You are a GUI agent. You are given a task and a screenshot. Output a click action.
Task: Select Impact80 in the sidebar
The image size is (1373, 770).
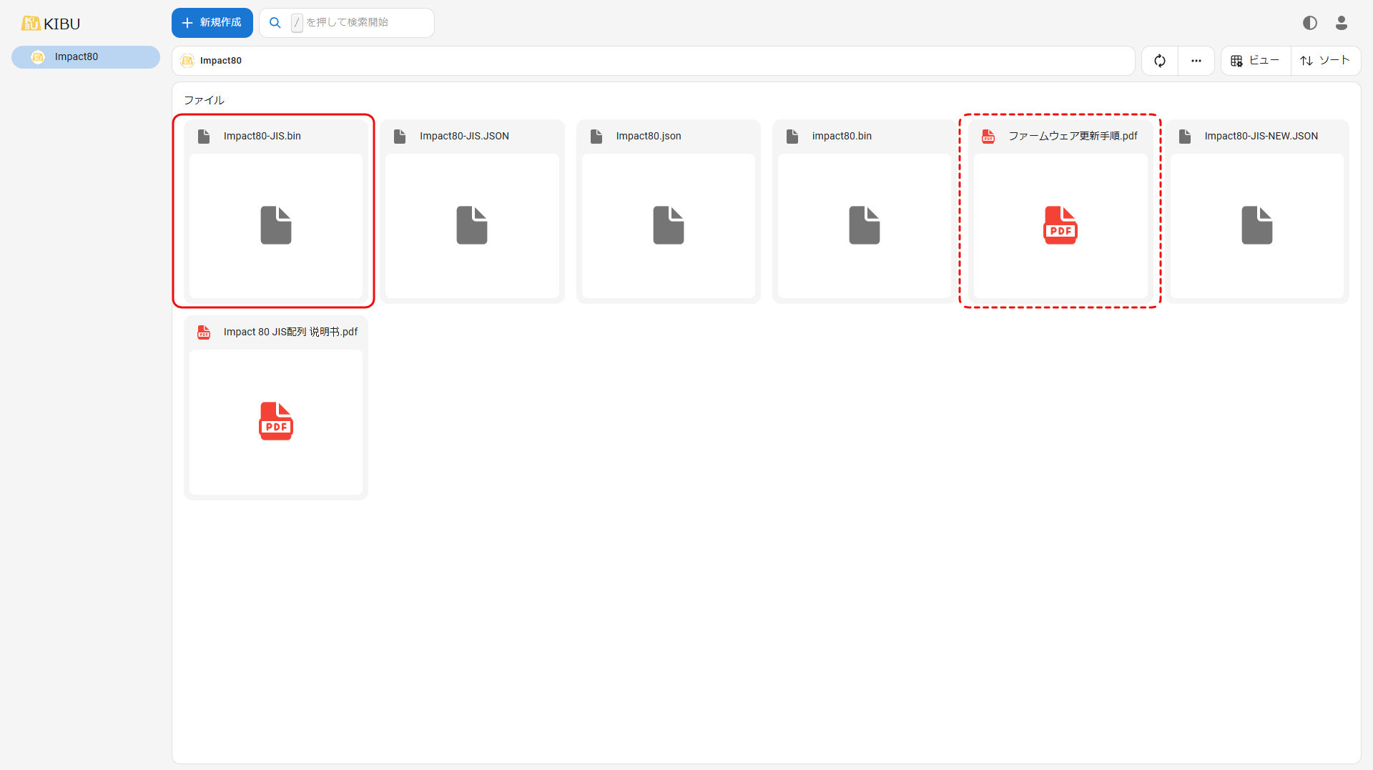click(x=86, y=57)
